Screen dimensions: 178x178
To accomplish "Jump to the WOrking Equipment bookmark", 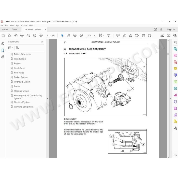I will click(24, 107).
